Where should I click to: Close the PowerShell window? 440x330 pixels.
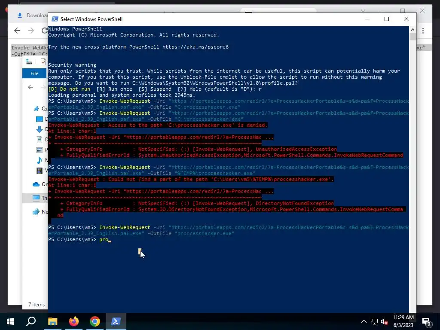coord(406,19)
